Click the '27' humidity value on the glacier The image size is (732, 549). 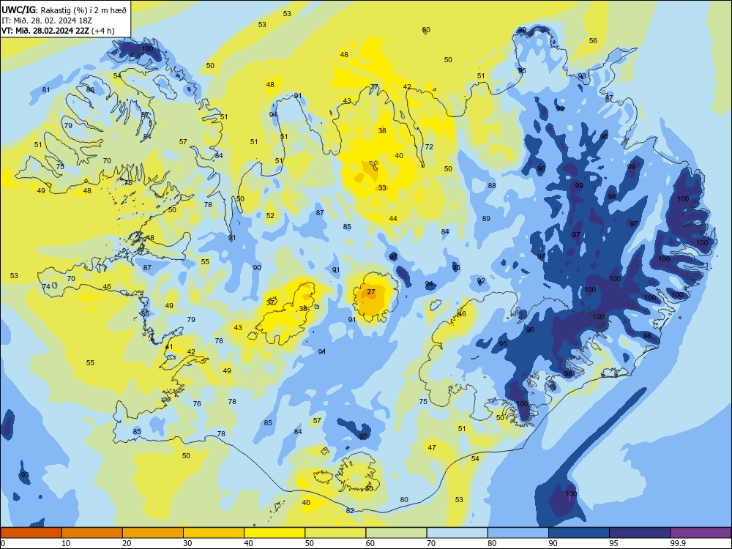pyautogui.click(x=371, y=292)
